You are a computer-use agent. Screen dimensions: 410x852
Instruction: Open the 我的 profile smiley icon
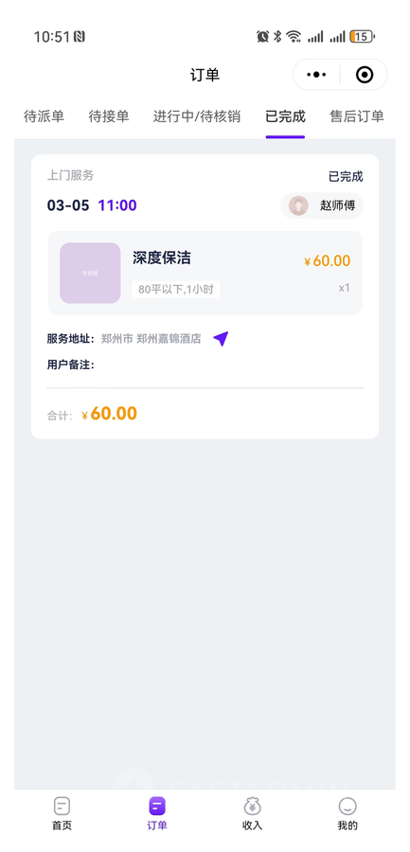click(x=348, y=806)
